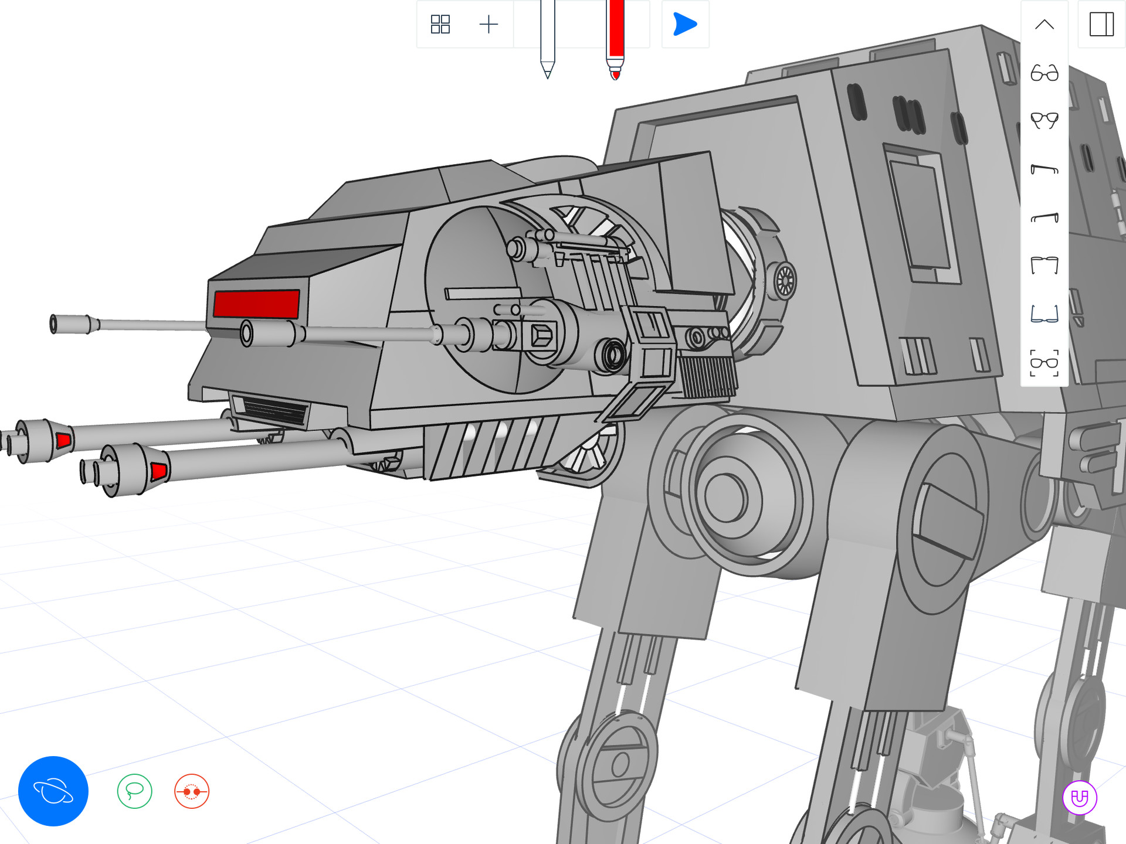Choose the round glasses view icon
1126x844 pixels.
(1044, 73)
